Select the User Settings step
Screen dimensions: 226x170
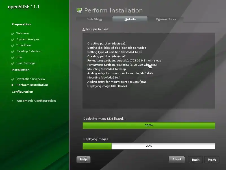click(26, 63)
